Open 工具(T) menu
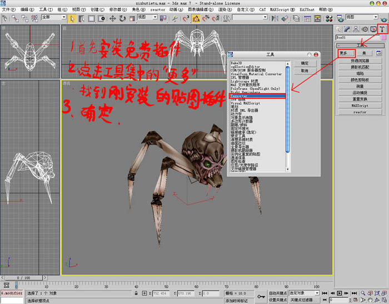This screenshot has height=304, width=389. pos(46,9)
